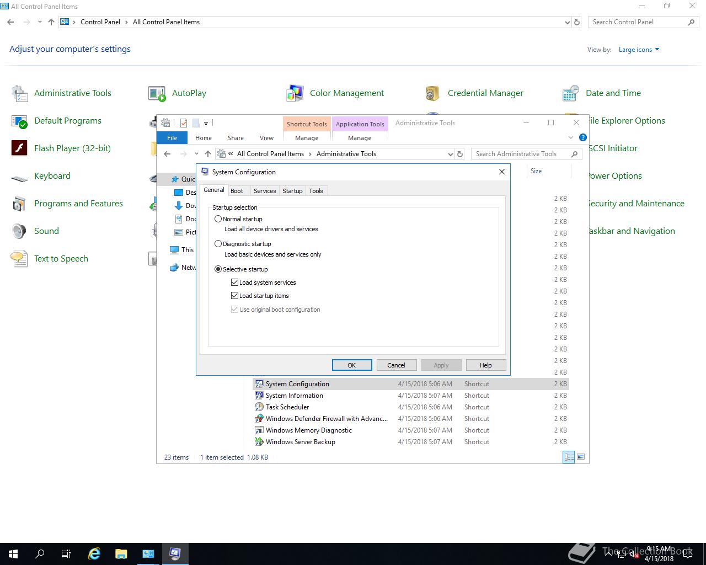Click Cancel in System Configuration
Viewport: 706px width, 565px height.
click(396, 365)
